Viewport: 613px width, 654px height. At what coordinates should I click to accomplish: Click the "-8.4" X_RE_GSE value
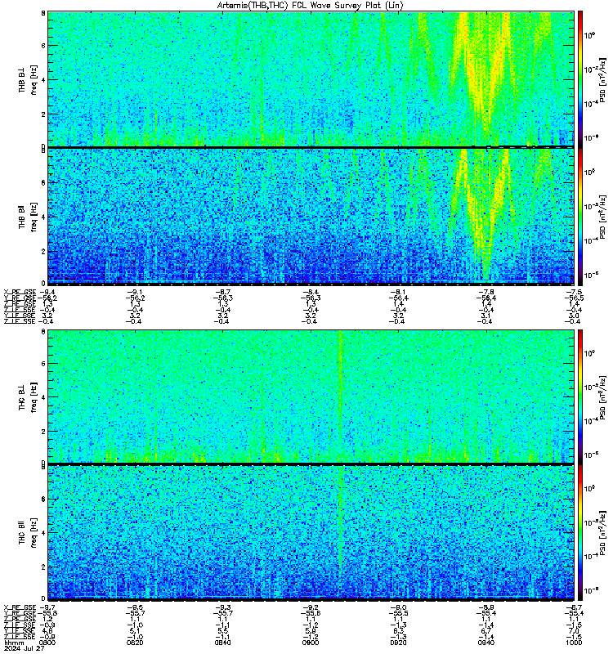pos(311,292)
